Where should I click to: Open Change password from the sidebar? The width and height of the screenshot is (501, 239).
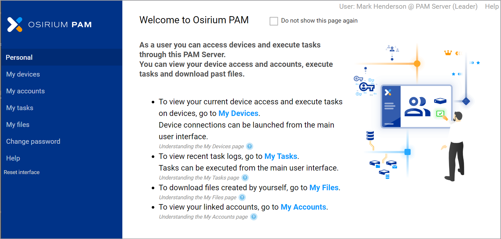pyautogui.click(x=33, y=141)
